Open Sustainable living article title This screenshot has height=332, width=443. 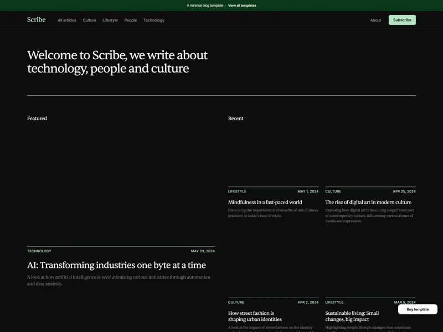(x=352, y=316)
